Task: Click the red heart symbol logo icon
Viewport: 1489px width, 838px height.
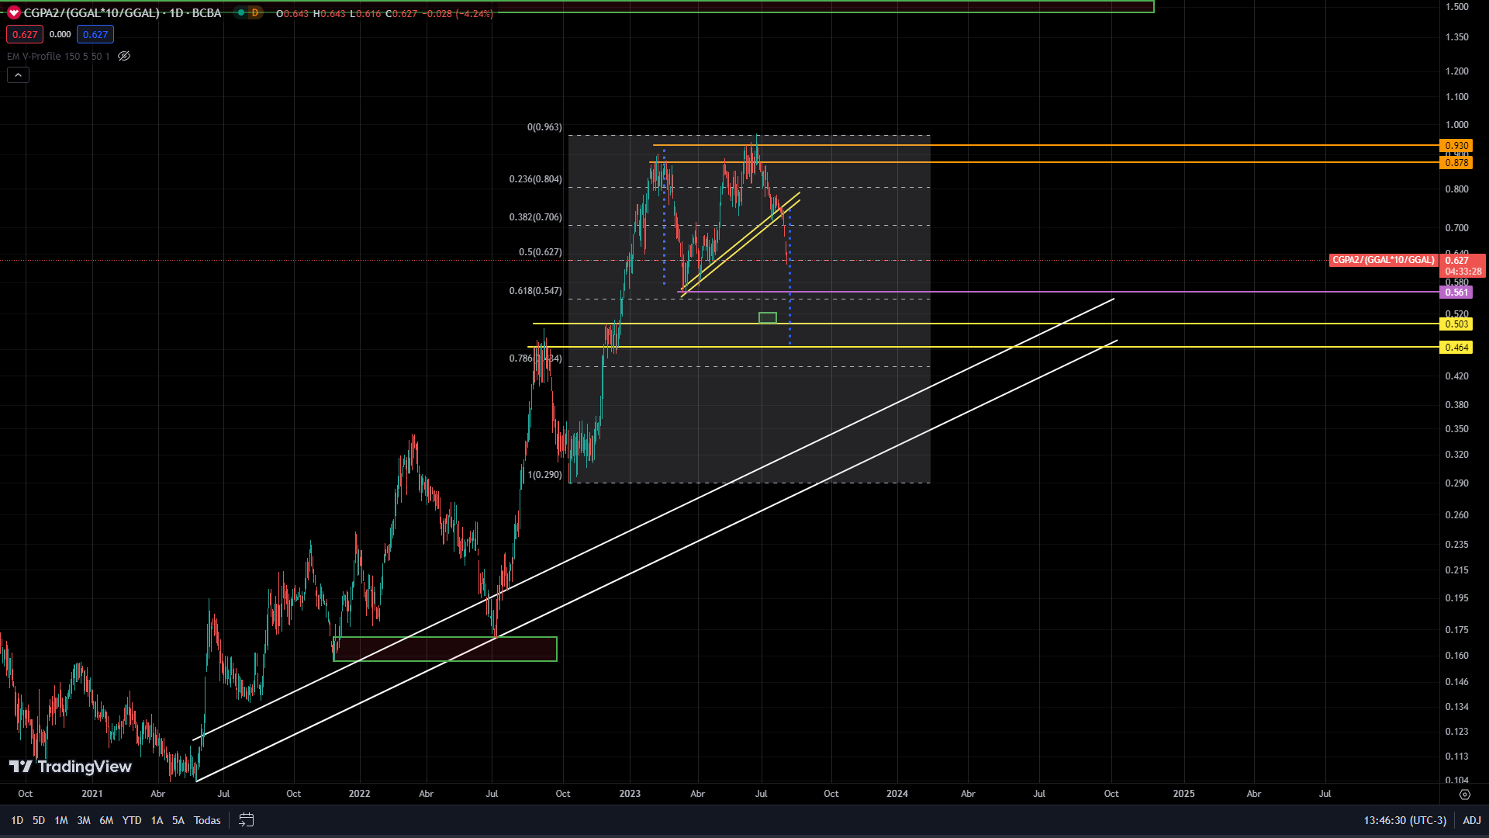Action: [13, 12]
